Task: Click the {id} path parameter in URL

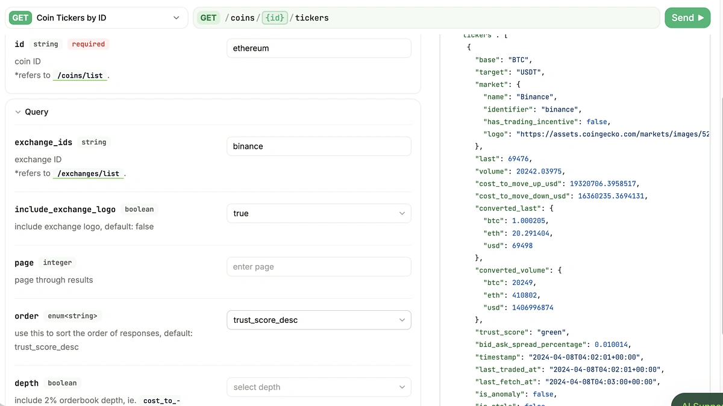Action: pos(274,18)
